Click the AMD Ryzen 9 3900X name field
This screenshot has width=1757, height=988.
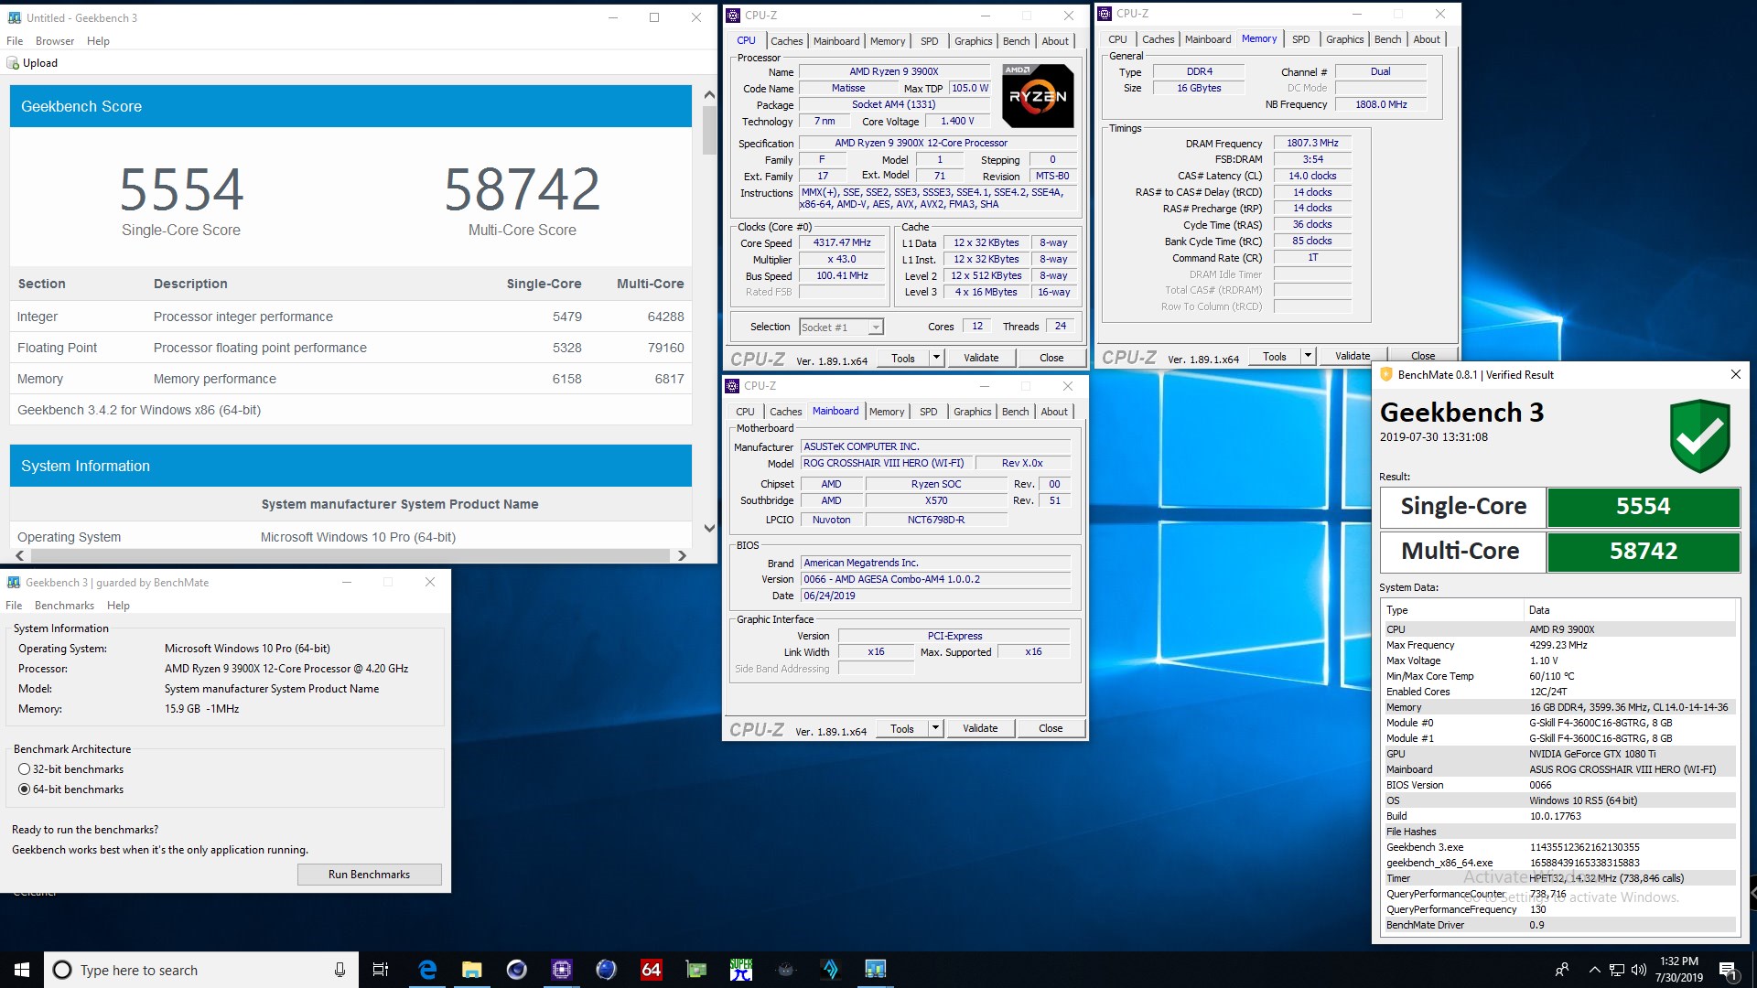[x=894, y=71]
